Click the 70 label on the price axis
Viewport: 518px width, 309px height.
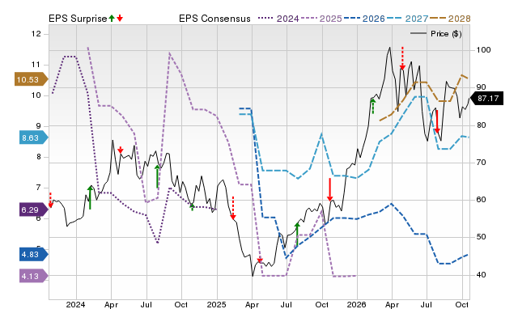click(x=481, y=162)
